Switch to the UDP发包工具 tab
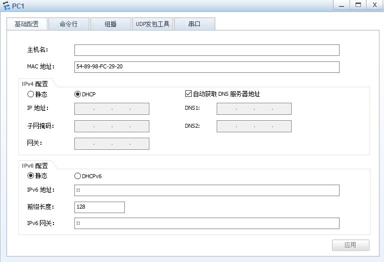 (x=153, y=24)
